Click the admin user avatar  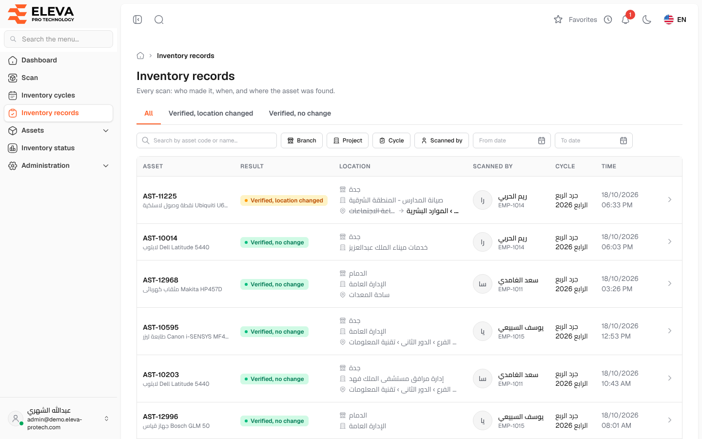[x=16, y=419]
